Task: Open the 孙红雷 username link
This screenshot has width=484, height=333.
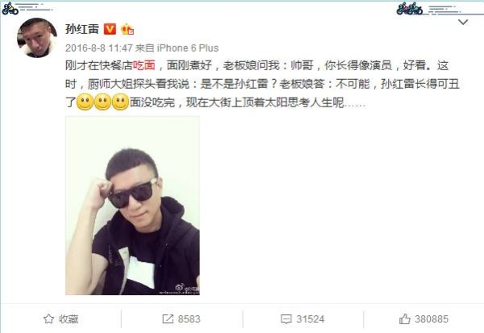Action: [82, 29]
